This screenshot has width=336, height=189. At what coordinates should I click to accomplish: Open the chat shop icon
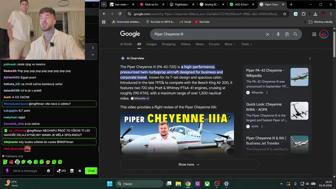[72, 171]
